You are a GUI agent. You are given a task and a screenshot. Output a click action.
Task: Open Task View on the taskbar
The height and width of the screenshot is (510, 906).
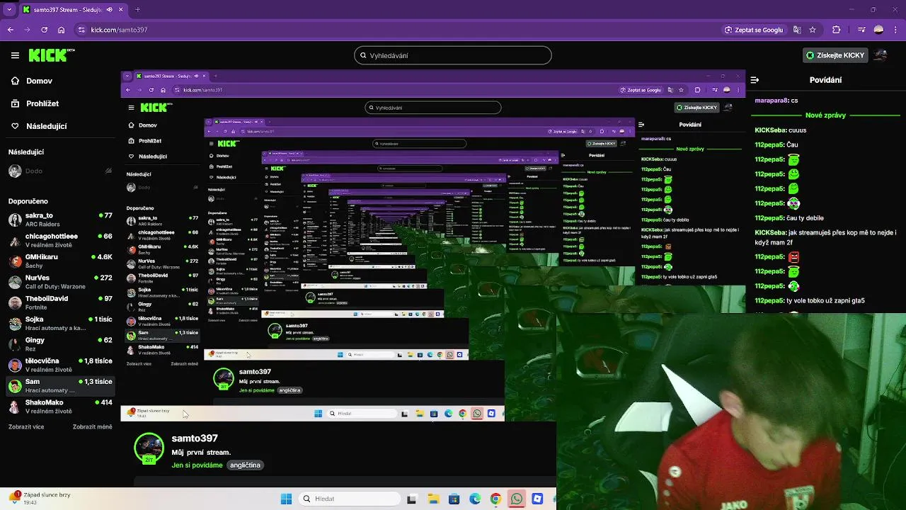point(412,499)
